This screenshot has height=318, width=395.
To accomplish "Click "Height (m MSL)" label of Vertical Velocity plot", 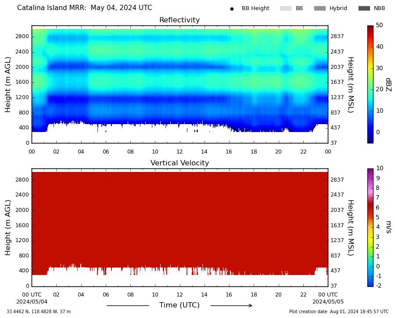I will pyautogui.click(x=351, y=228).
